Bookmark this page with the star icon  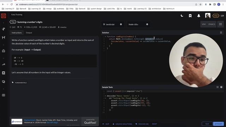200,5
